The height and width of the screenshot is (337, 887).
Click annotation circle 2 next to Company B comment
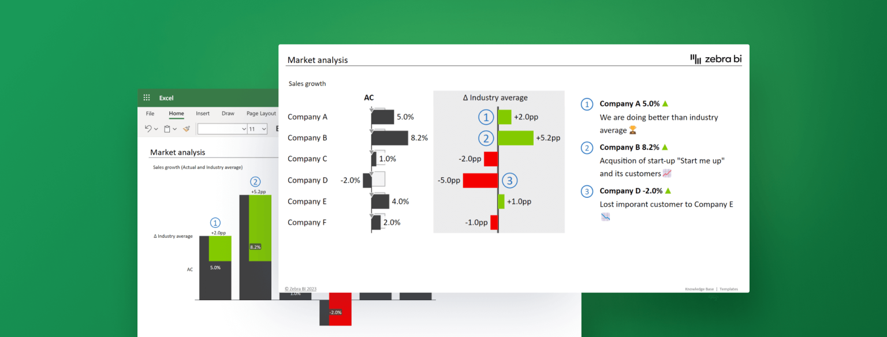587,148
